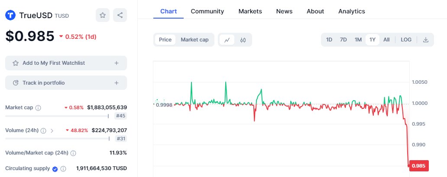Click circulating supply 1,911,664,530 TUSD
The width and height of the screenshot is (447, 177).
tap(101, 168)
